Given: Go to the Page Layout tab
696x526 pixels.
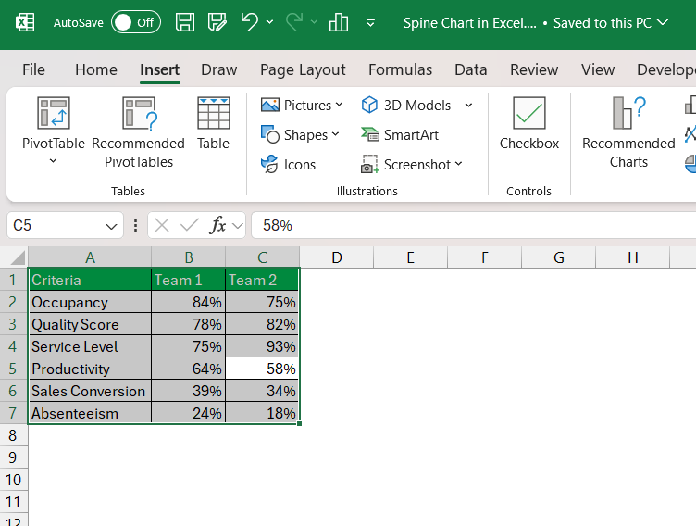Looking at the screenshot, I should 303,69.
